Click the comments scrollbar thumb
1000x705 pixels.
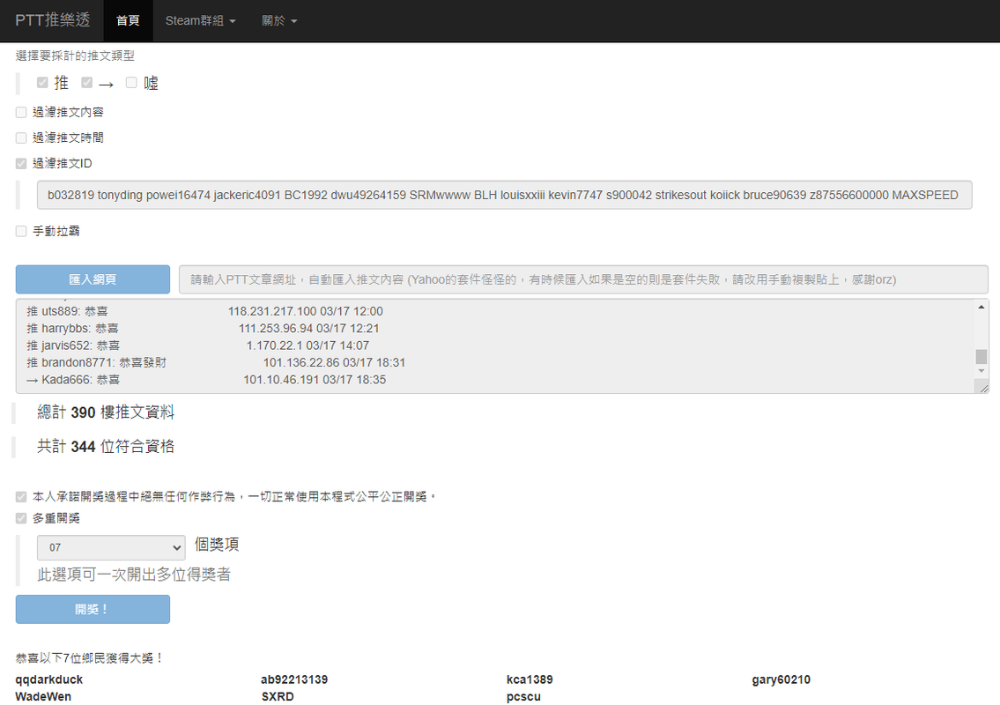point(981,357)
